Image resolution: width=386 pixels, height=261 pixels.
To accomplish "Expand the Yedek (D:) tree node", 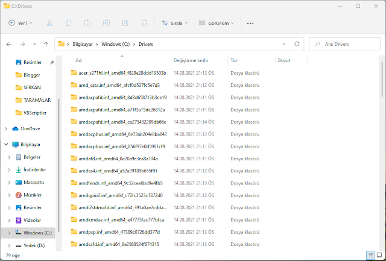I will pos(10,245).
